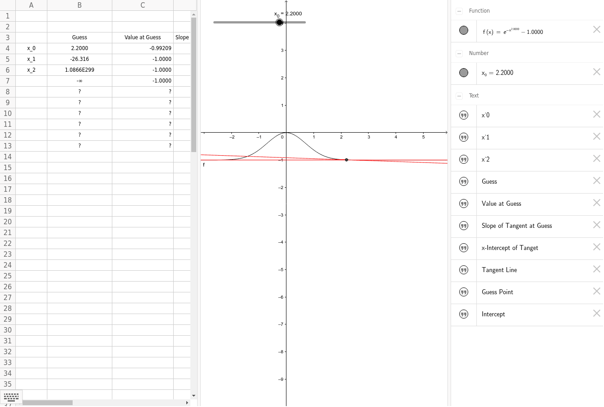Collapse the Function section
This screenshot has width=604, height=407.
click(x=459, y=10)
